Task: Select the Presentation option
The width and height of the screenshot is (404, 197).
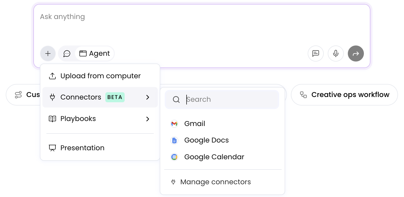Action: pos(82,148)
